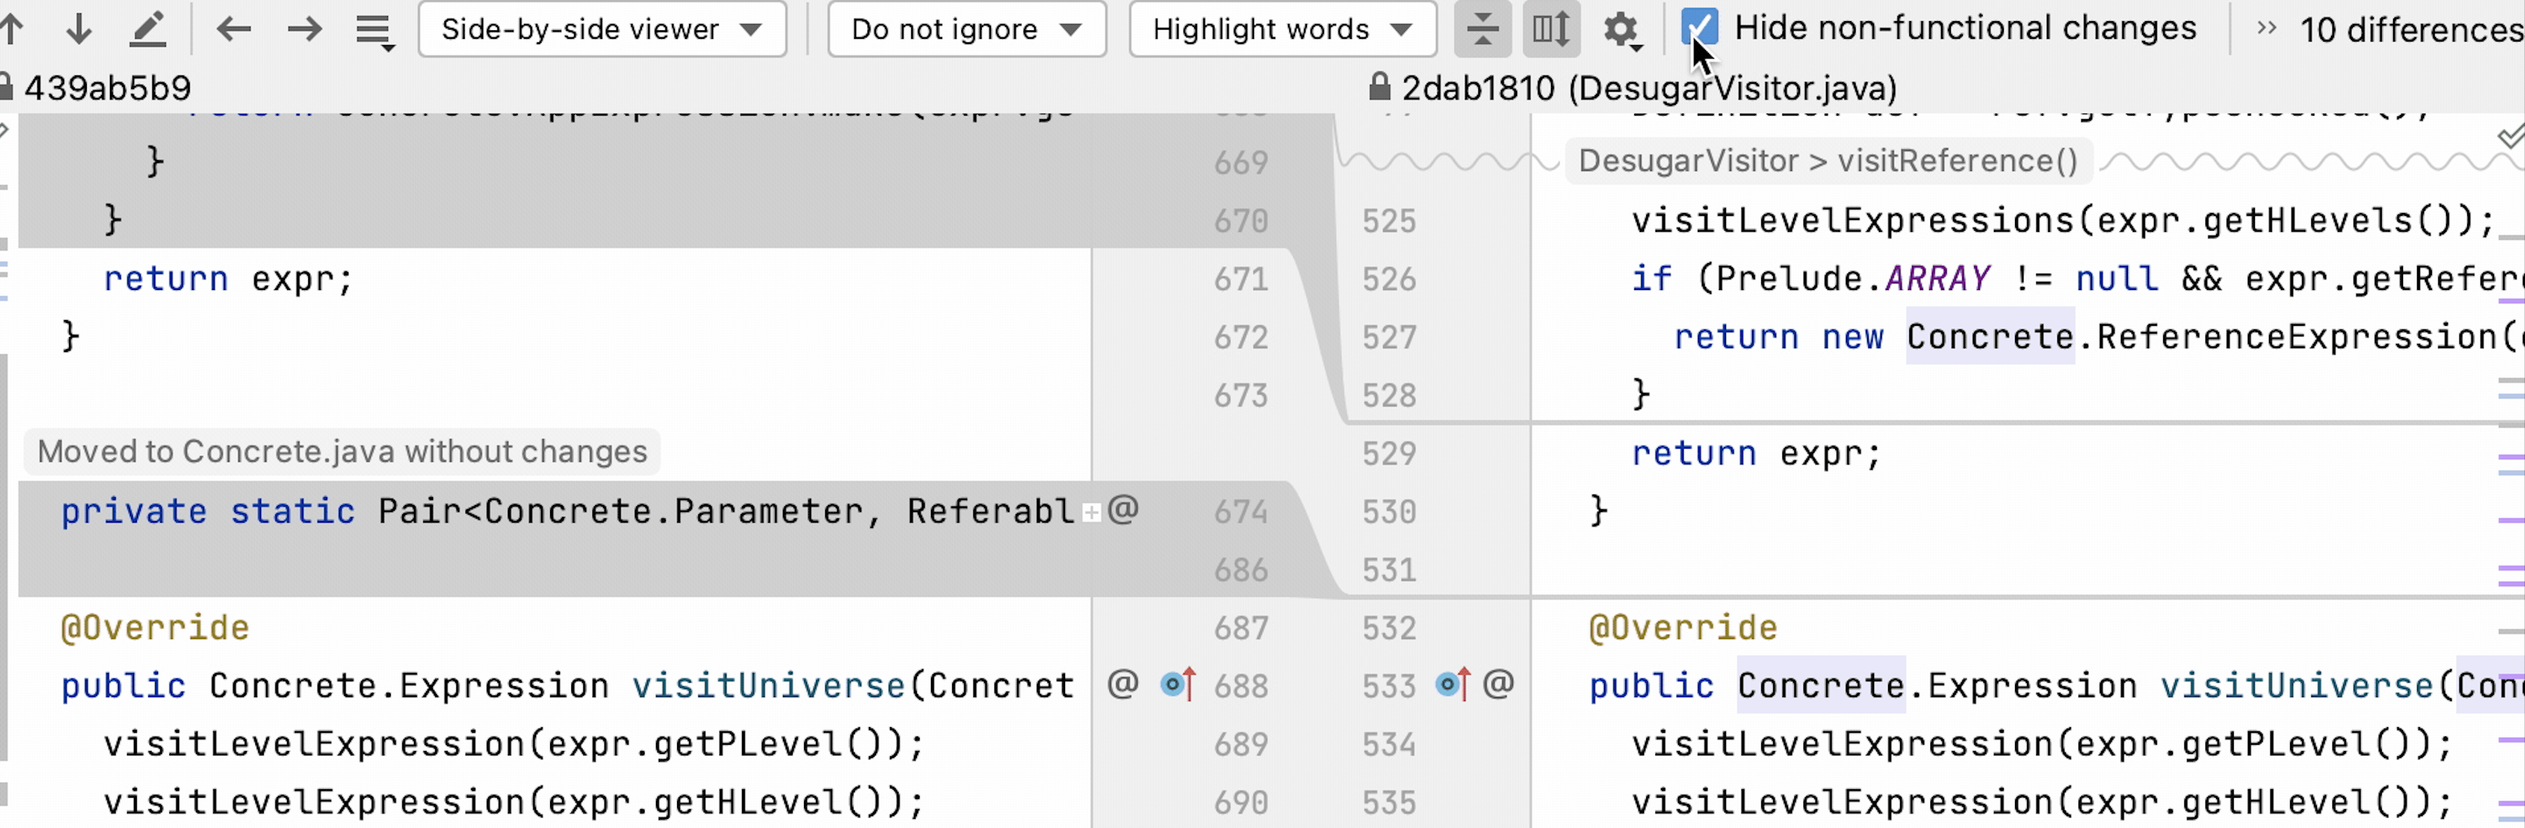2525x828 pixels.
Task: Toggle synchronize scrolling button
Action: 1551,28
